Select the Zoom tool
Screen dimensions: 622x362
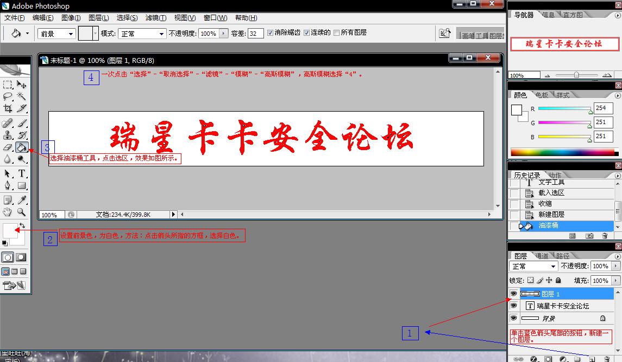click(x=21, y=212)
